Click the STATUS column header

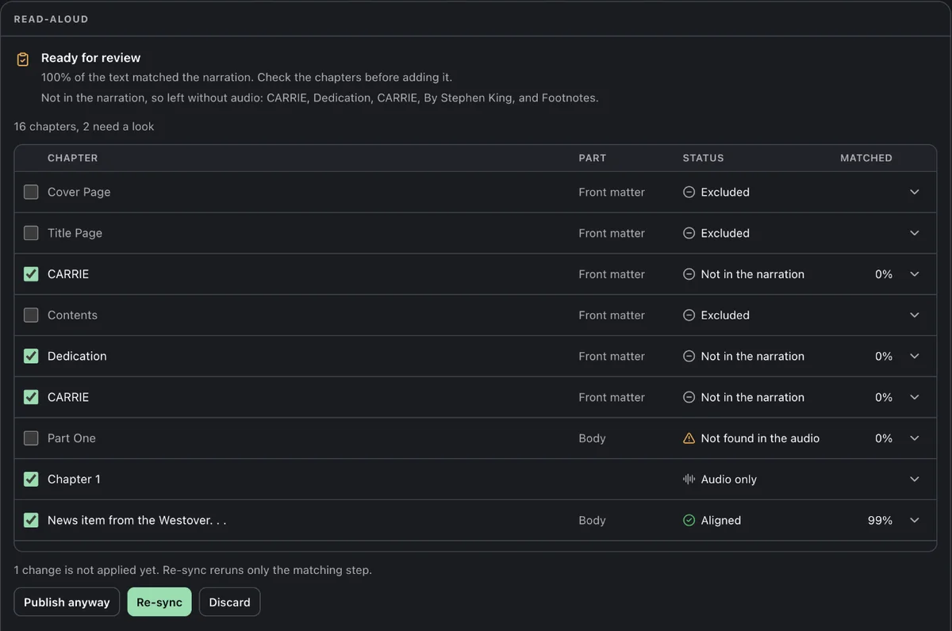point(704,158)
